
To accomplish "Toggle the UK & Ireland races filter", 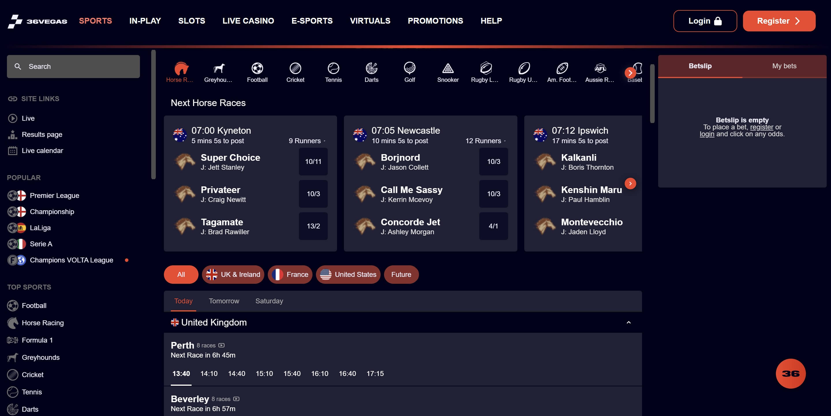I will [x=233, y=275].
